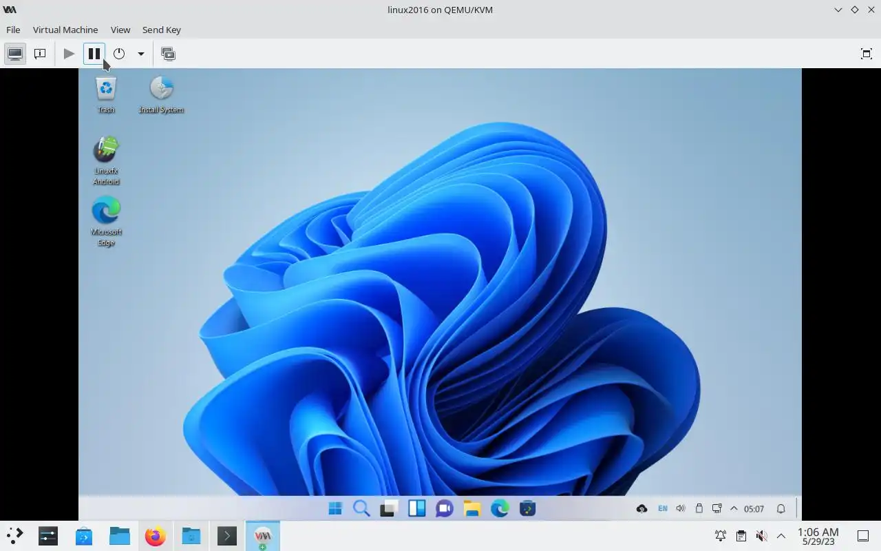Open the second host folder icon
Image resolution: width=881 pixels, height=551 pixels.
191,536
